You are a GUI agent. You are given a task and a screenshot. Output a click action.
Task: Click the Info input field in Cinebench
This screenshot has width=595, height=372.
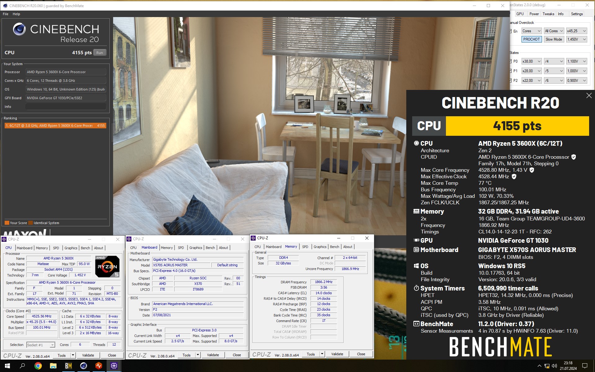pyautogui.click(x=66, y=107)
